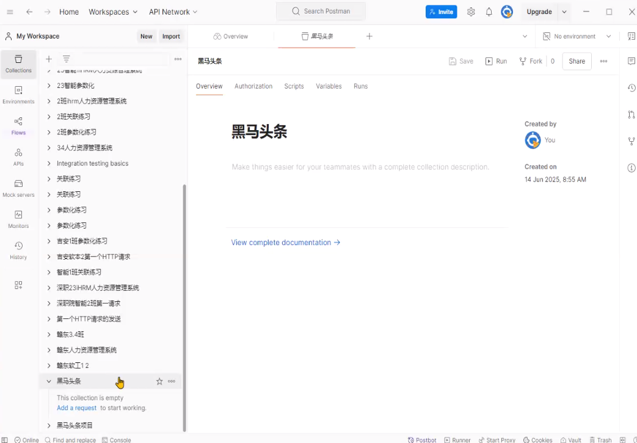Click the New button
The width and height of the screenshot is (637, 443).
[146, 36]
